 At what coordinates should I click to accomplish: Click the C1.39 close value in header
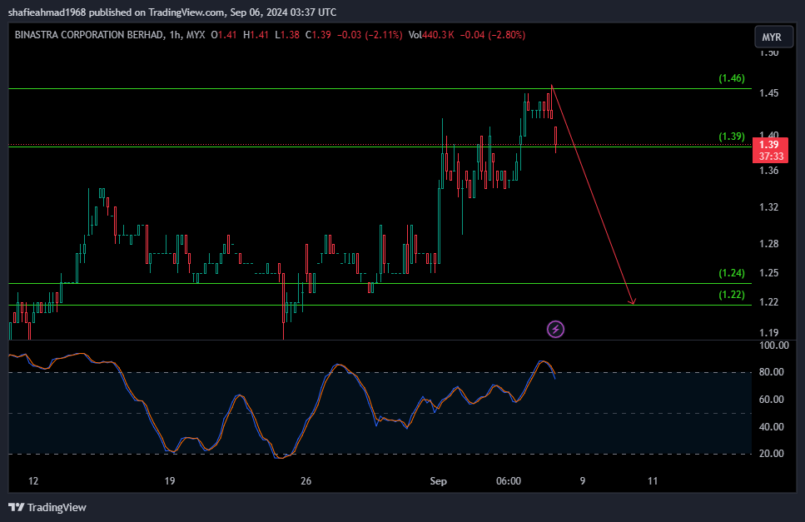tap(318, 35)
